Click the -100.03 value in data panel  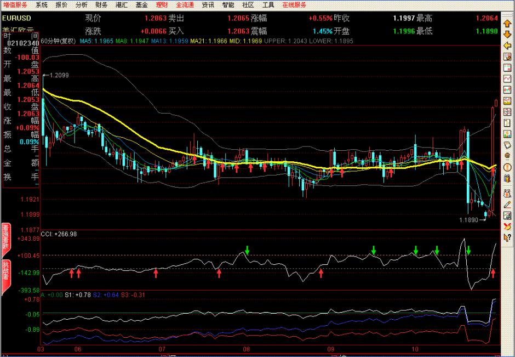[x=27, y=58]
